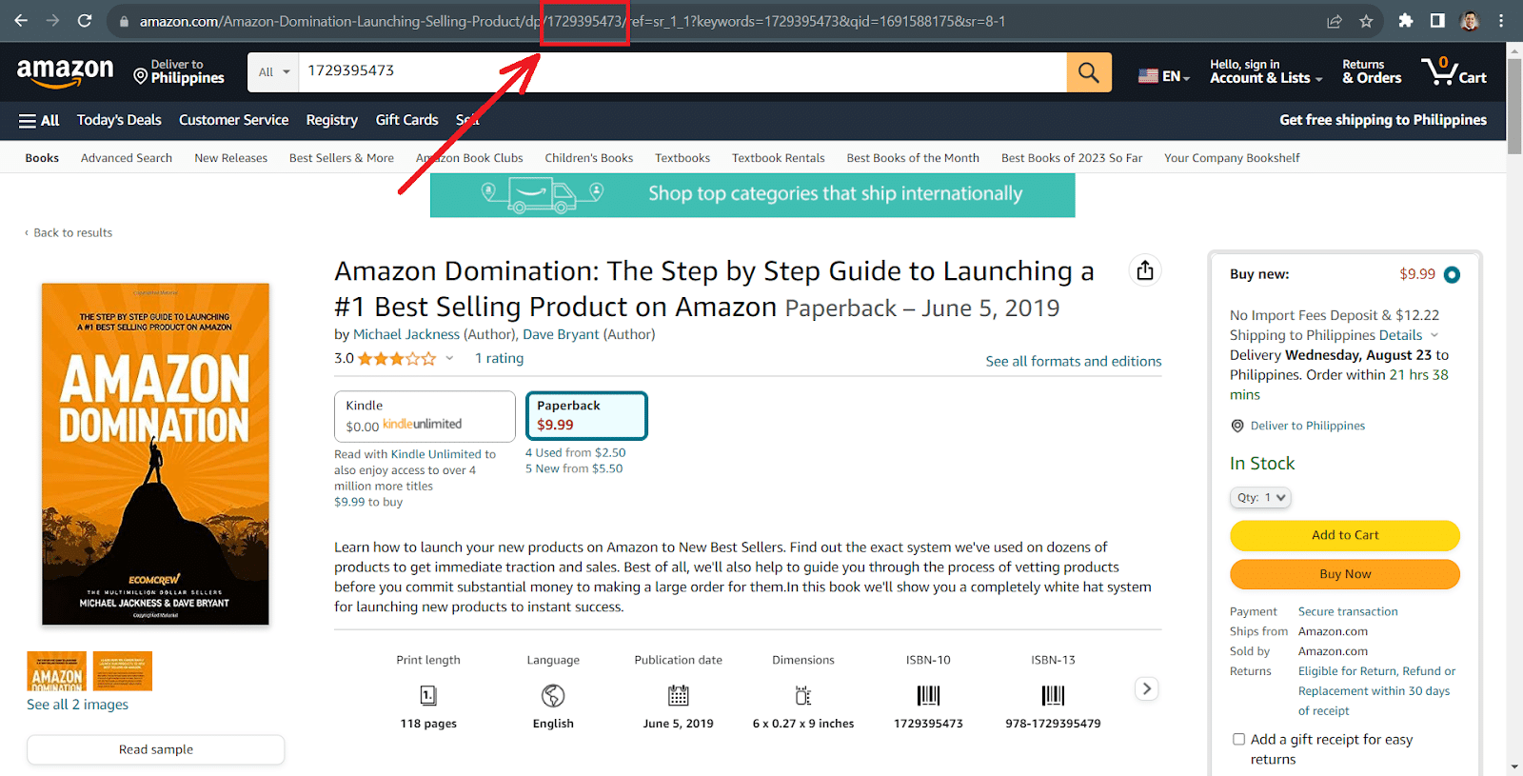This screenshot has width=1523, height=776.
Task: Open Best Sellers & More
Action: tap(341, 158)
